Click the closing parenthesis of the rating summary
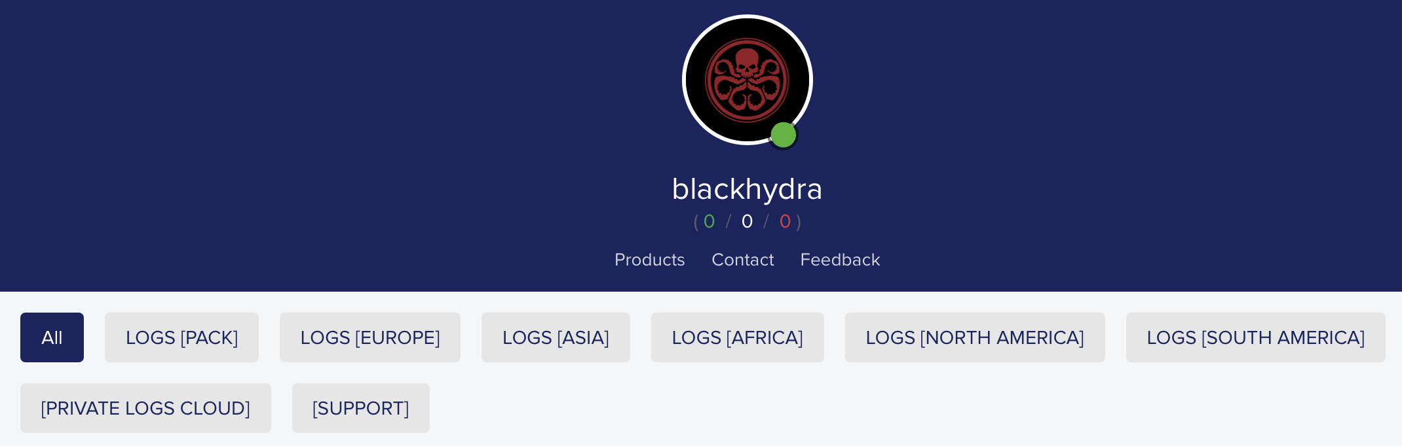Screen dimensions: 1402x446 tap(799, 222)
